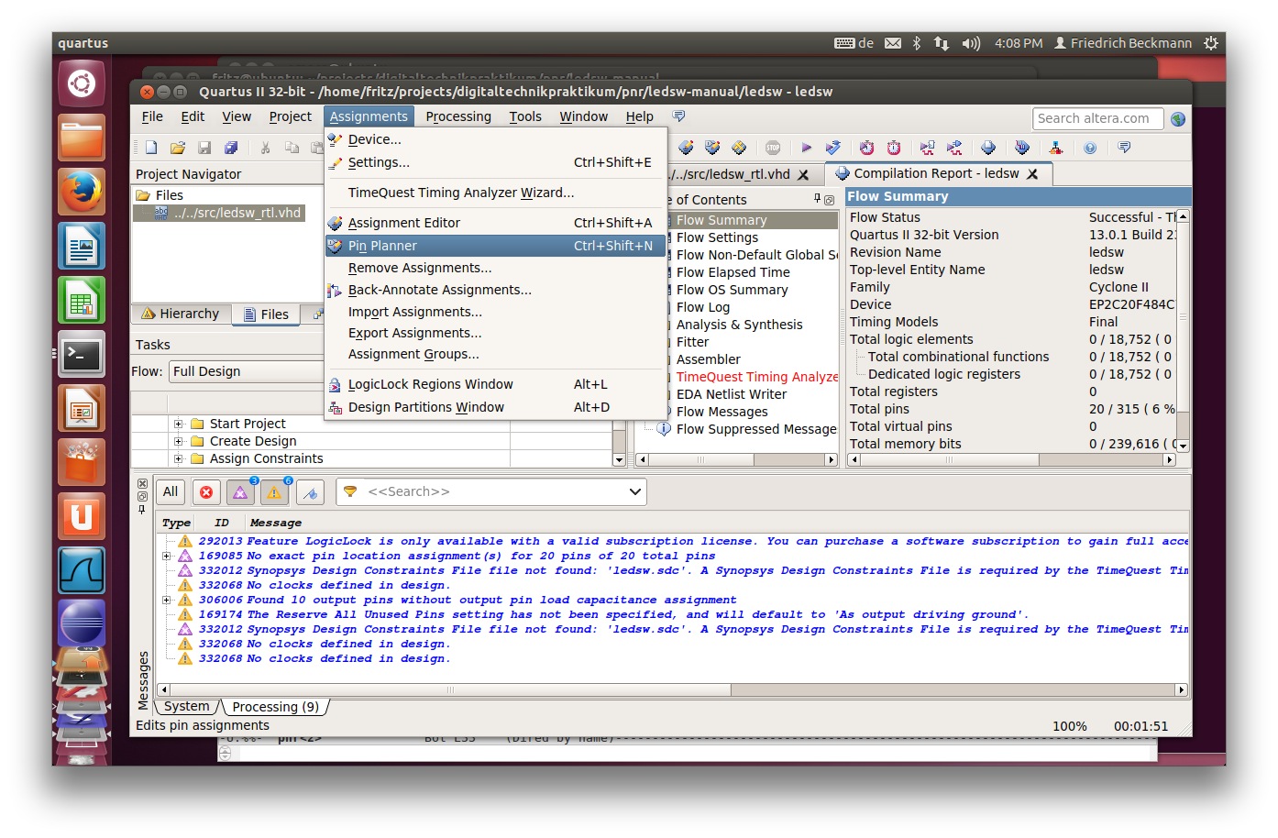Viewport: 1278px width, 838px height.
Task: Select Assignment Editor menu entry
Action: [403, 223]
